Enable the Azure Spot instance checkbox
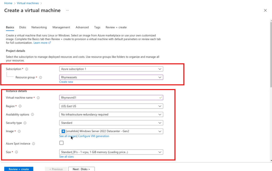This screenshot has width=272, height=171. pos(61,143)
